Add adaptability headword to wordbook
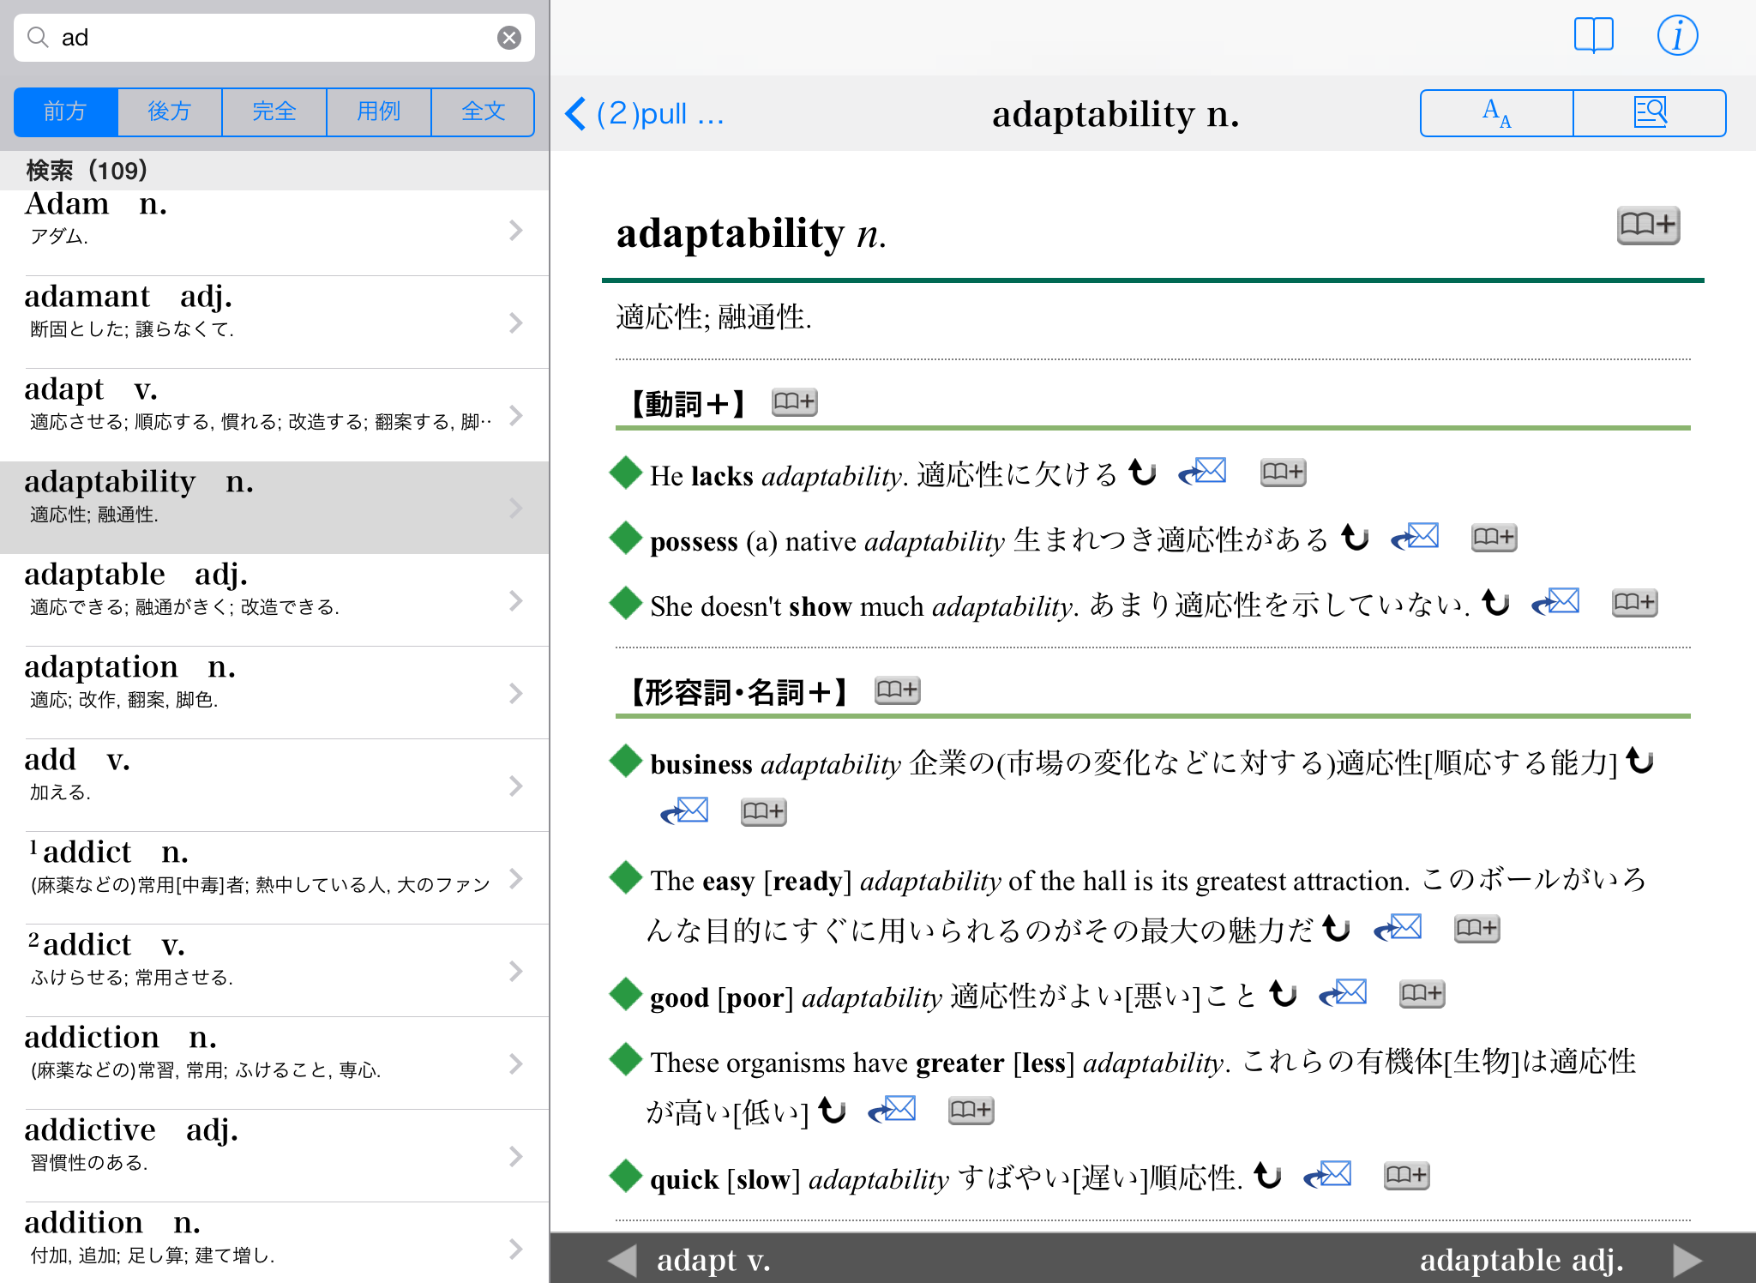The height and width of the screenshot is (1283, 1756). pos(1647,226)
